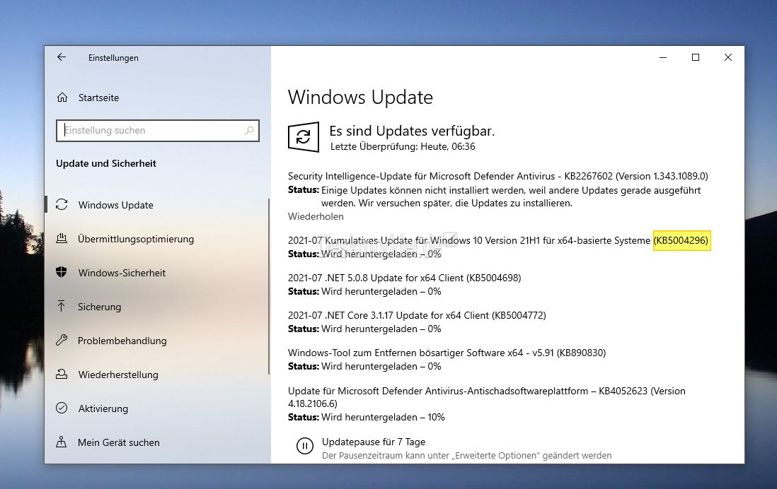The image size is (777, 489).
Task: Click the Updatepause pause icon
Action: click(x=305, y=446)
